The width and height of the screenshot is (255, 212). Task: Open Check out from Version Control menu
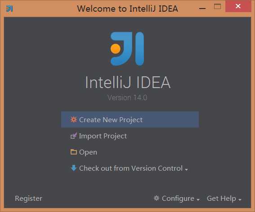131,168
